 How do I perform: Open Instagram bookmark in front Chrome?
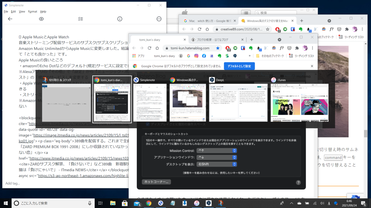pyautogui.click(x=196, y=56)
